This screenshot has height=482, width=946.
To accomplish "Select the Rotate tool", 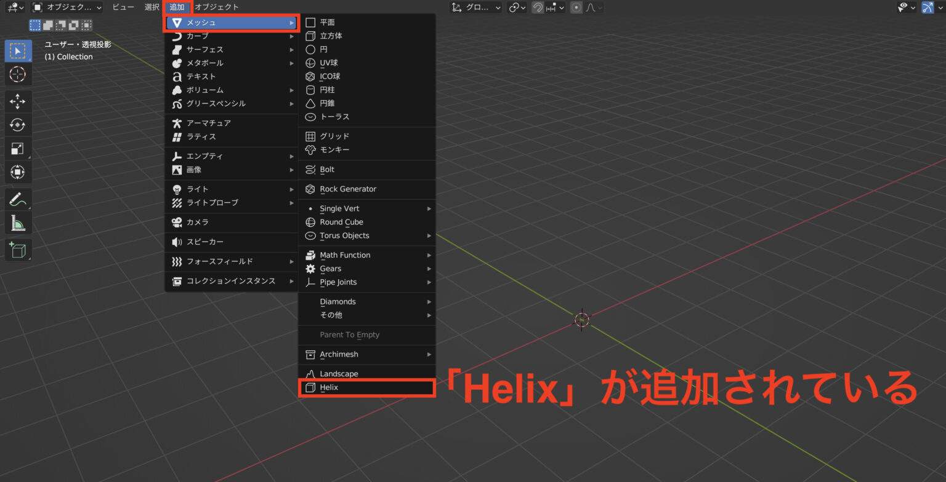I will pos(18,124).
